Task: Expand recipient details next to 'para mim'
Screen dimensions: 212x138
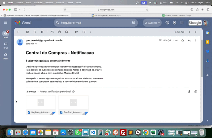Action: [36, 44]
